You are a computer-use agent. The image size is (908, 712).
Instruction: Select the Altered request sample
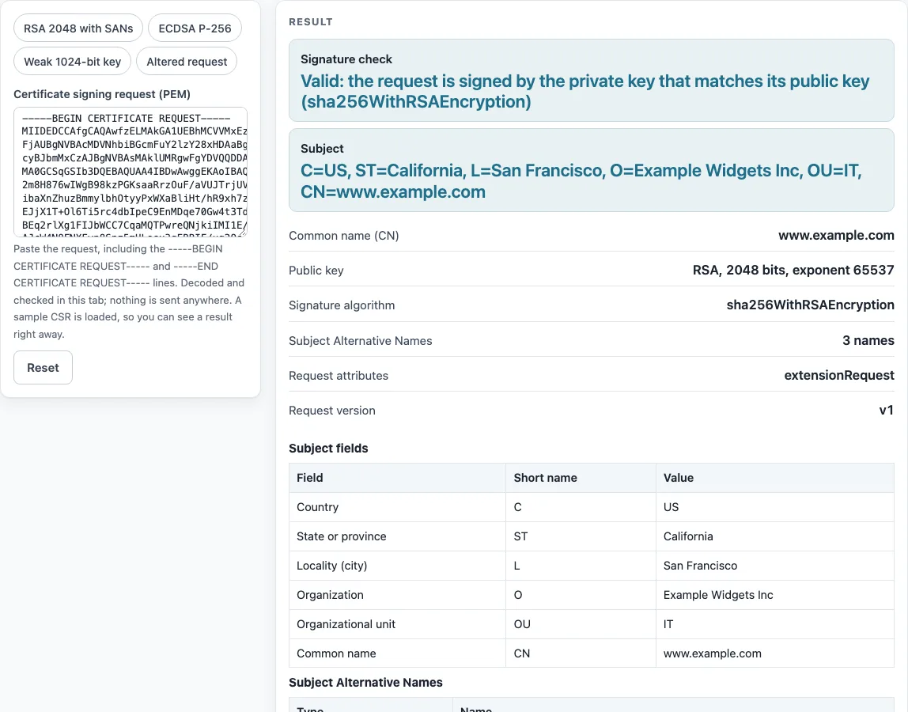click(x=187, y=62)
